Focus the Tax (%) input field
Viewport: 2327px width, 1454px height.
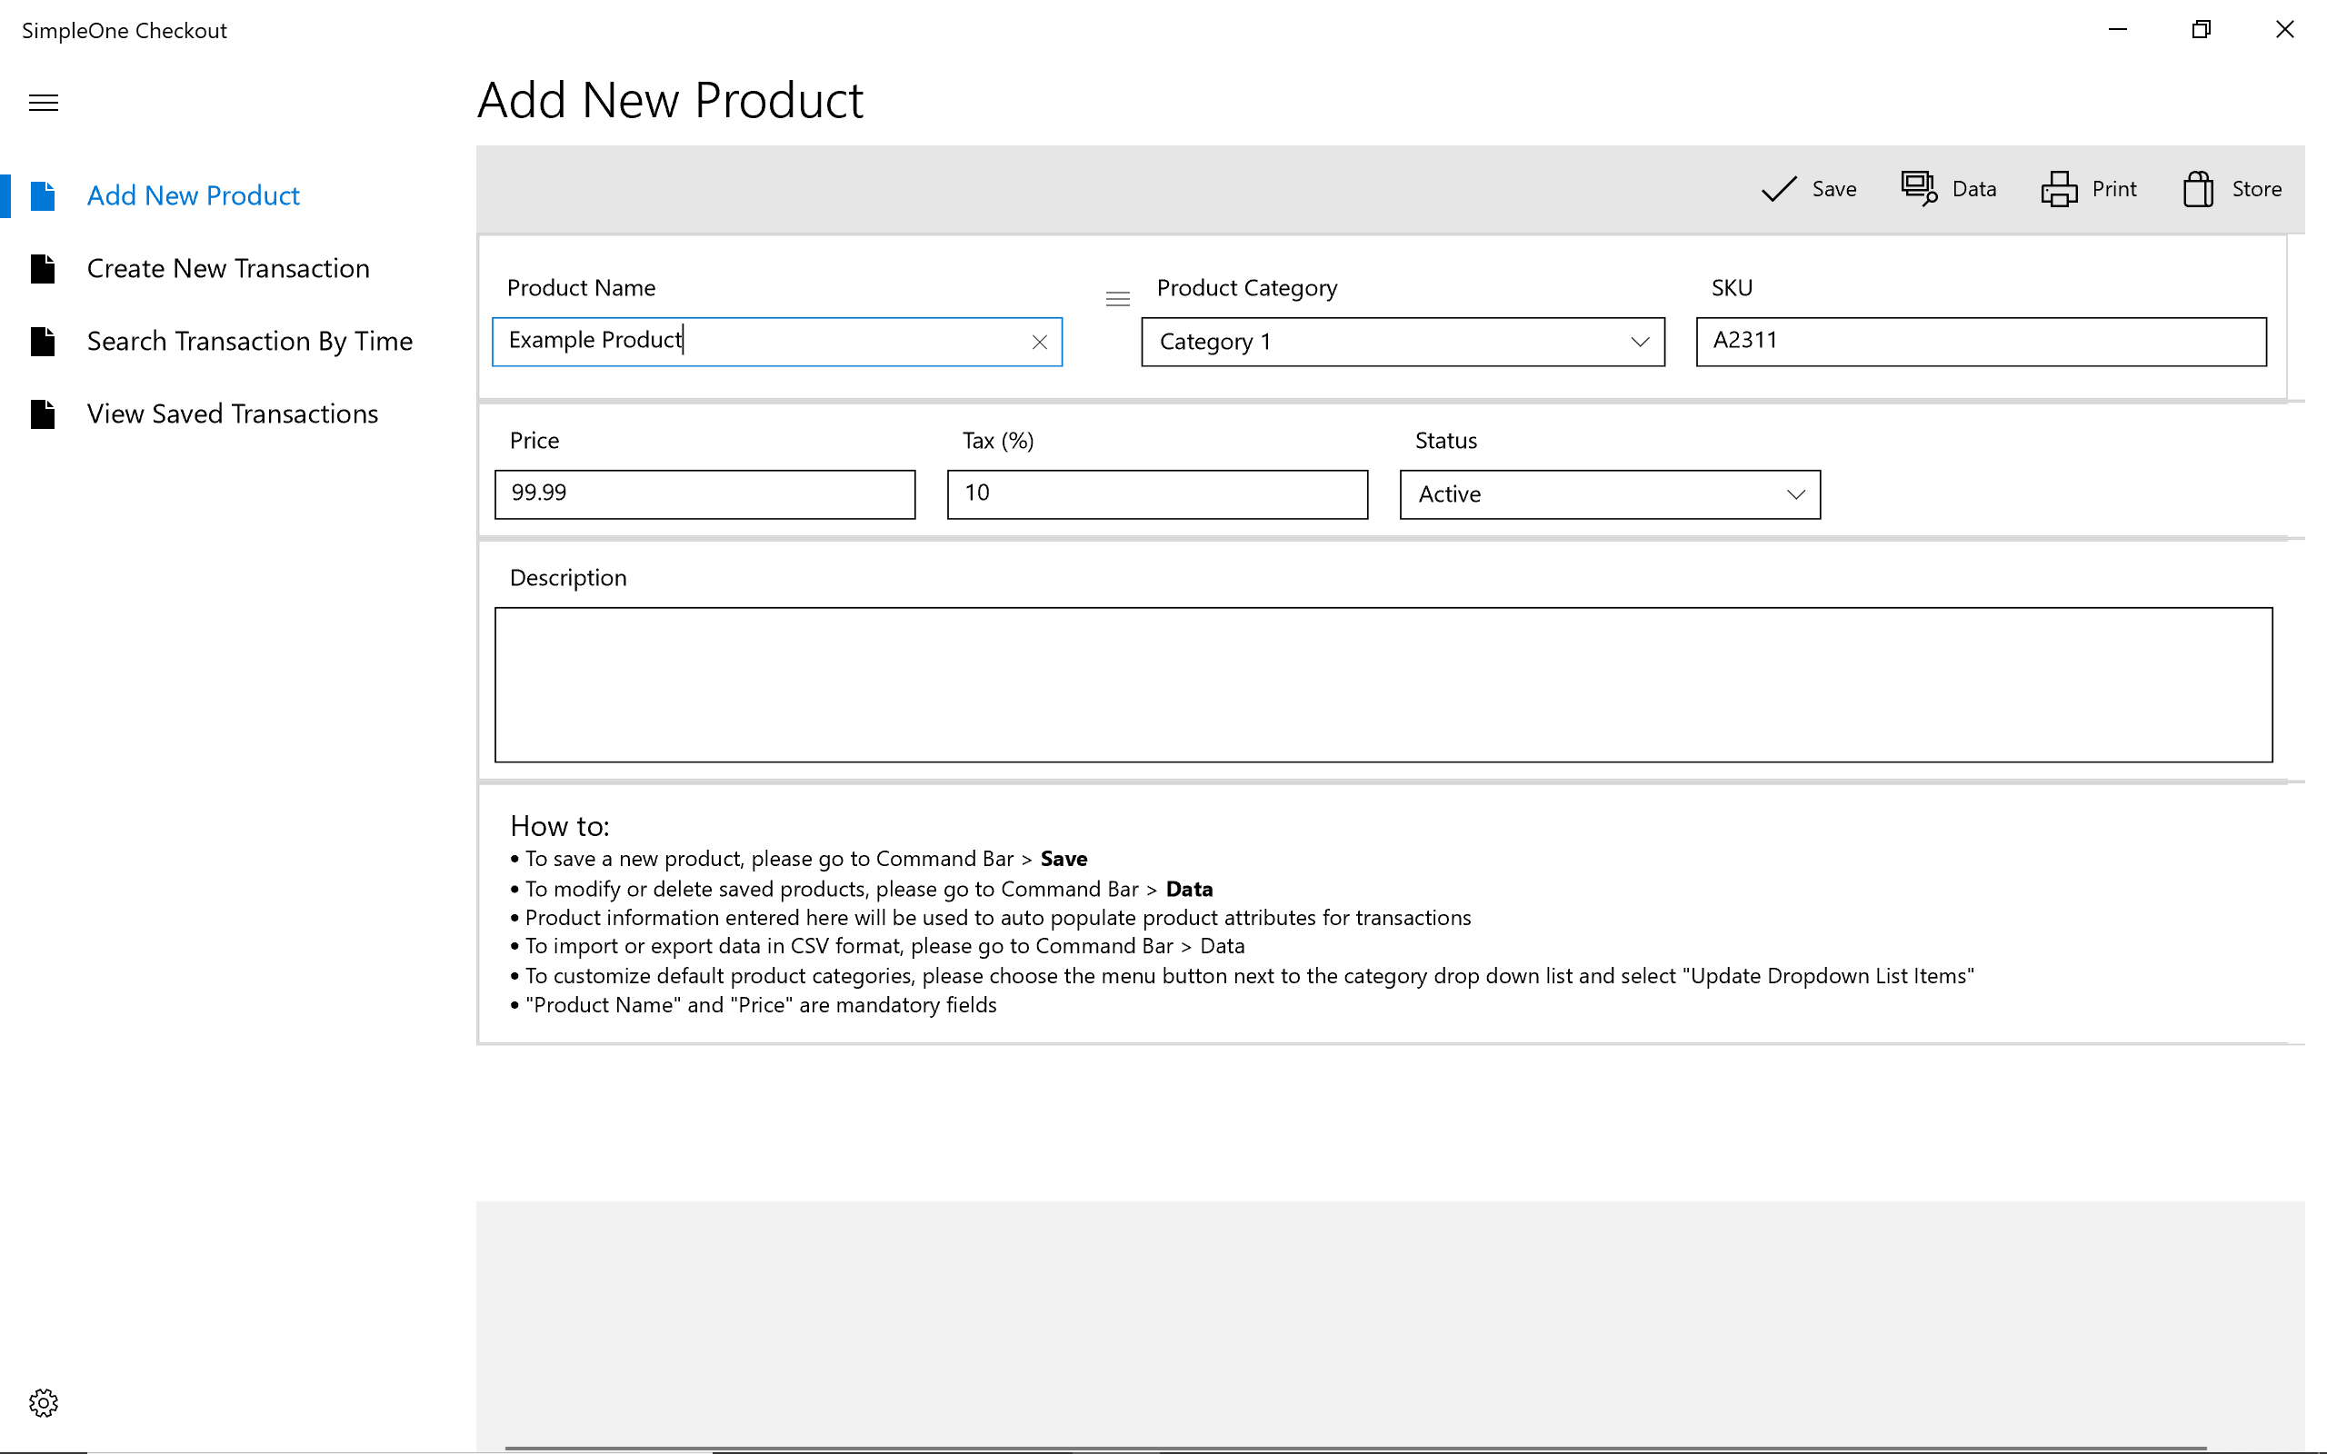click(x=1157, y=494)
